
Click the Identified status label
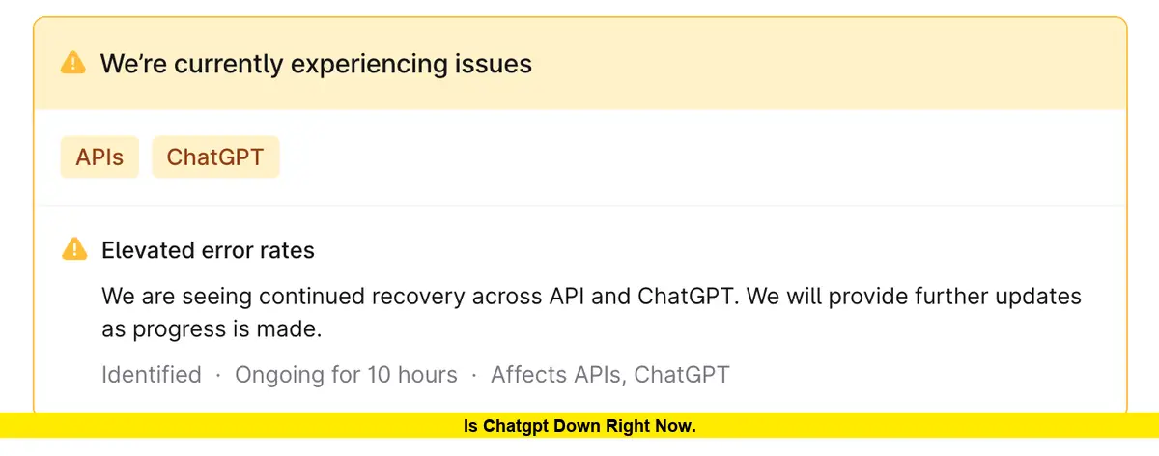click(152, 375)
